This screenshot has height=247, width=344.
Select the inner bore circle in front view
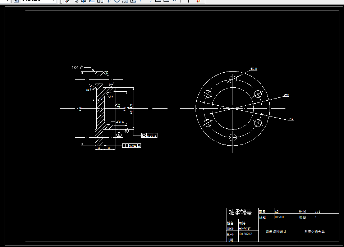pyautogui.click(x=233, y=108)
